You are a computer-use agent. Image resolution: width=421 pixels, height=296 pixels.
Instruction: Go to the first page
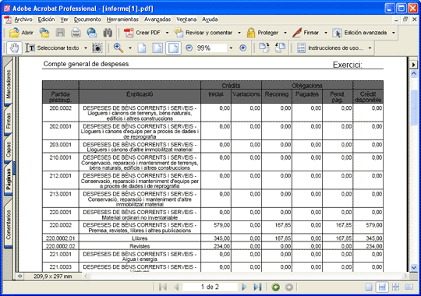point(162,287)
